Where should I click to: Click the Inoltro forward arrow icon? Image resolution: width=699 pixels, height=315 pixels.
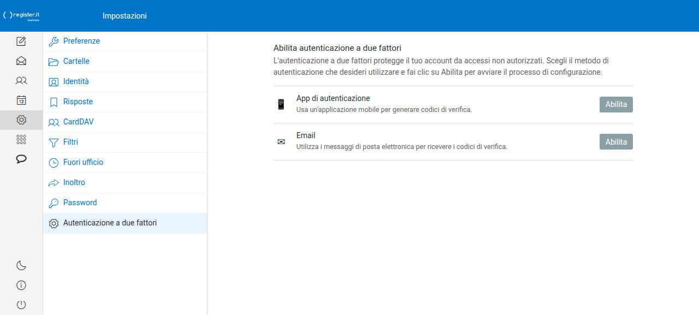tap(54, 183)
